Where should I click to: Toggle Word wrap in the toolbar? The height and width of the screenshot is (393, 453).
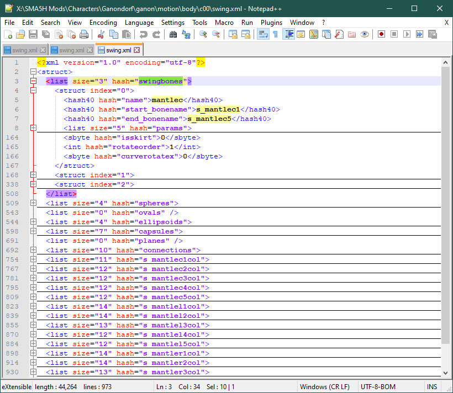(x=262, y=34)
